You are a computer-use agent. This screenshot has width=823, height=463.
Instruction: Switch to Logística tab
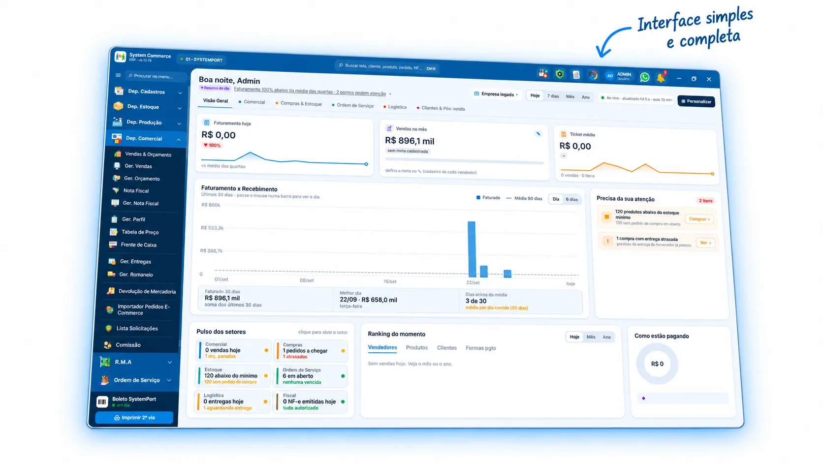click(395, 107)
